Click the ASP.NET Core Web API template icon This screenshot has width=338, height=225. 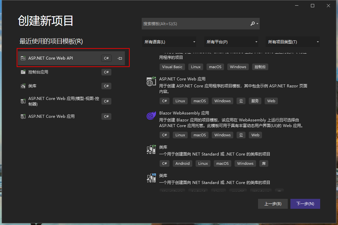[x=23, y=58]
